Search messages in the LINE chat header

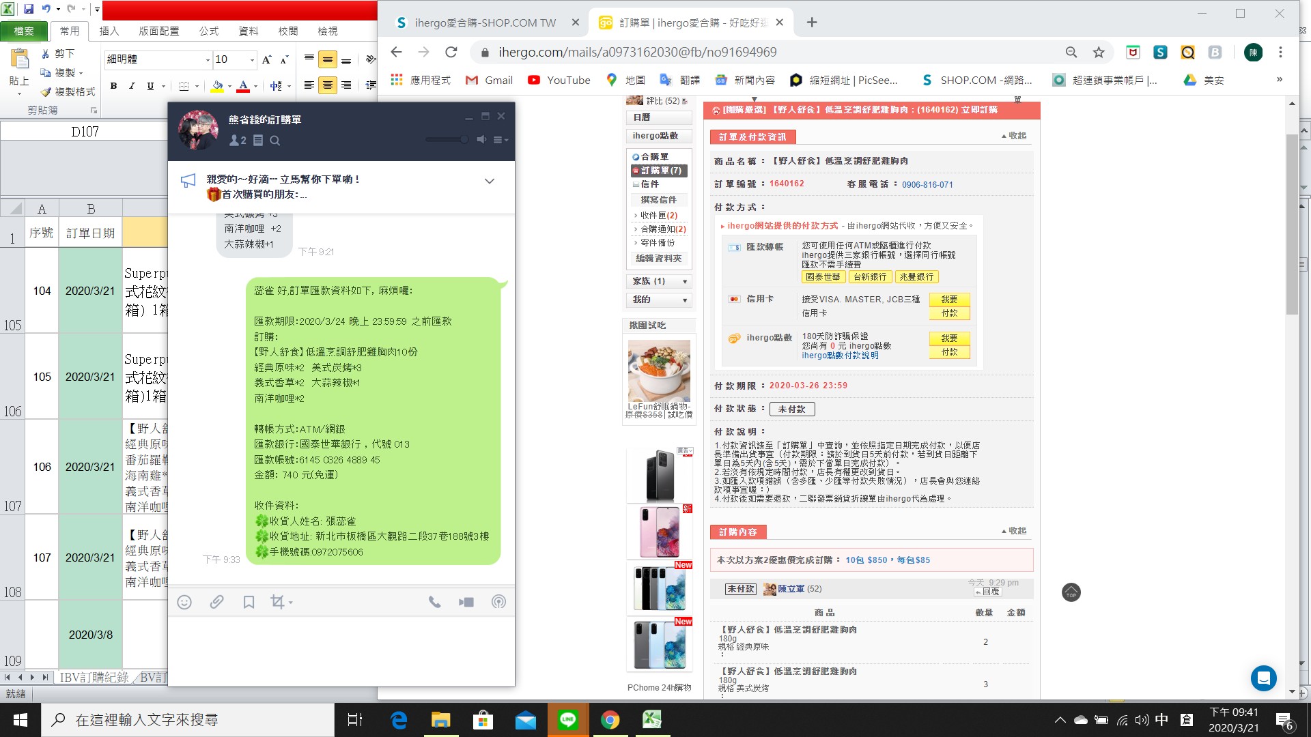(274, 141)
